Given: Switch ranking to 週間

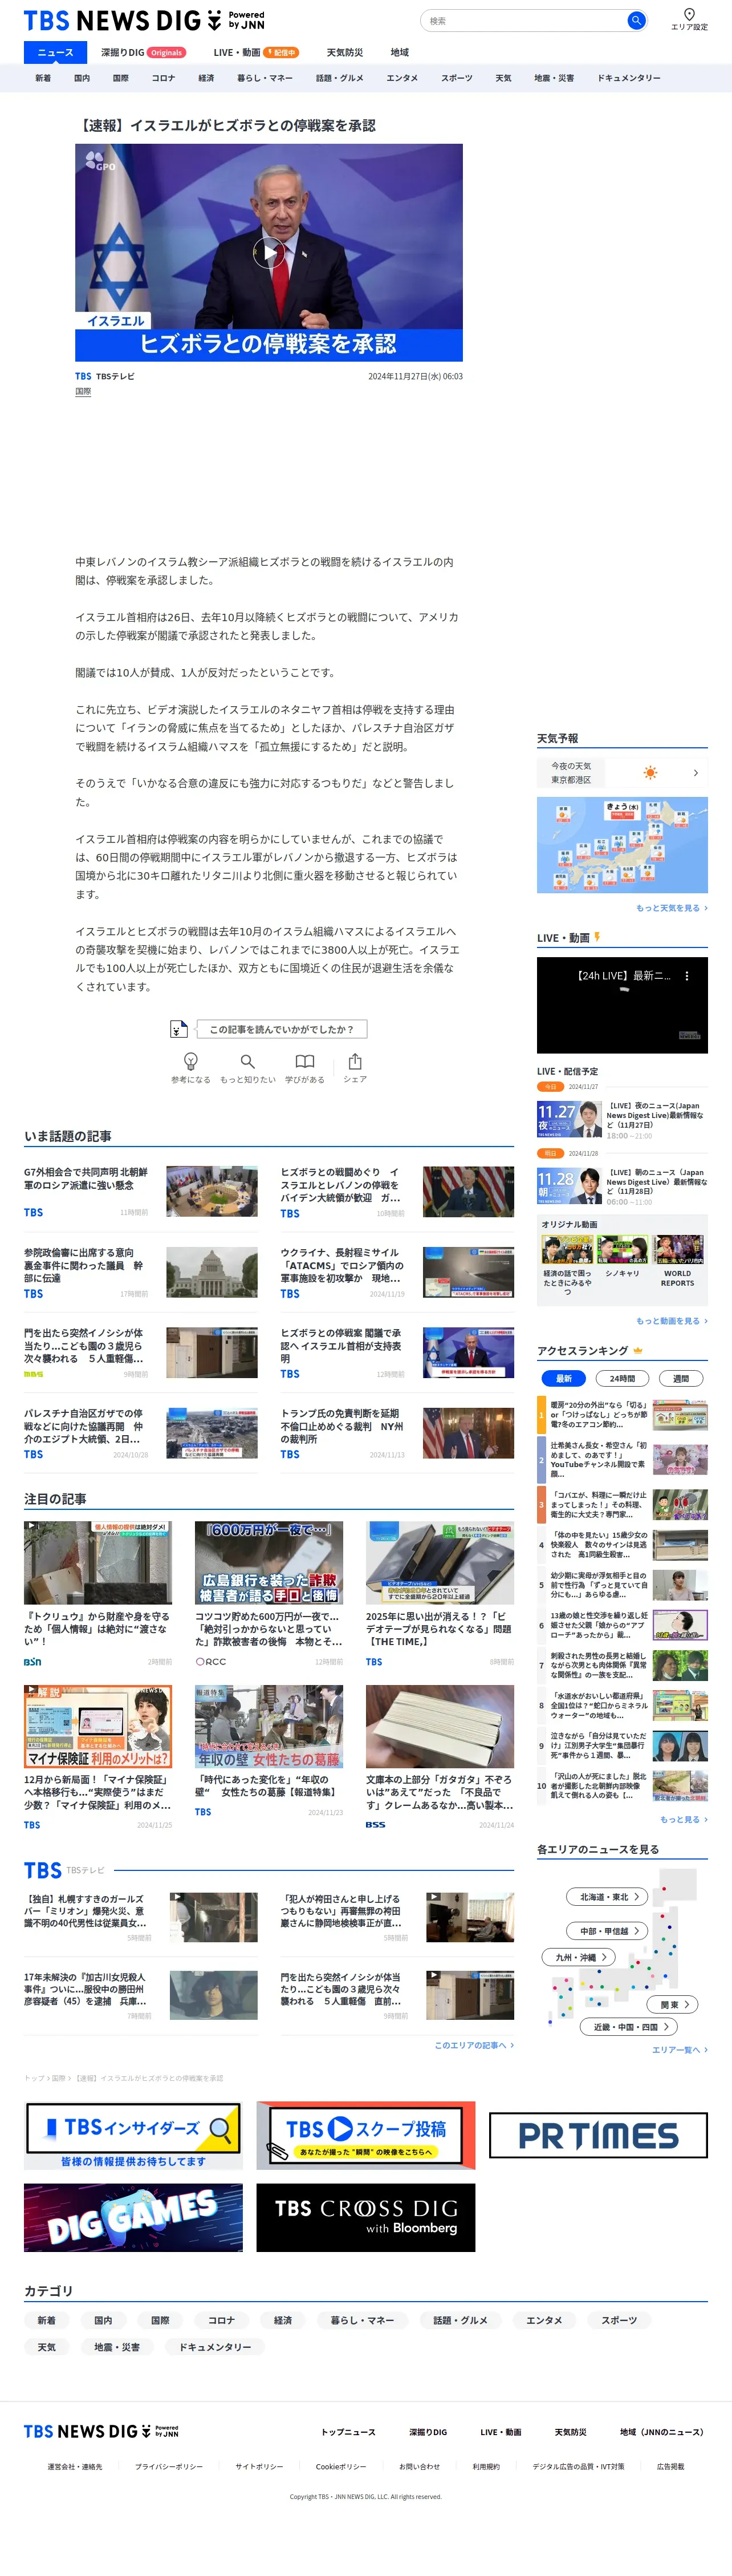Looking at the screenshot, I should pos(681,1378).
